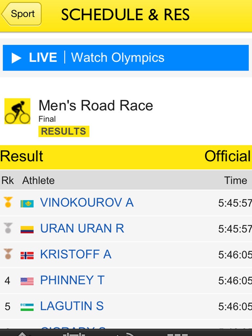
Task: Select PHINNEY T in the results
Action: coord(72,280)
